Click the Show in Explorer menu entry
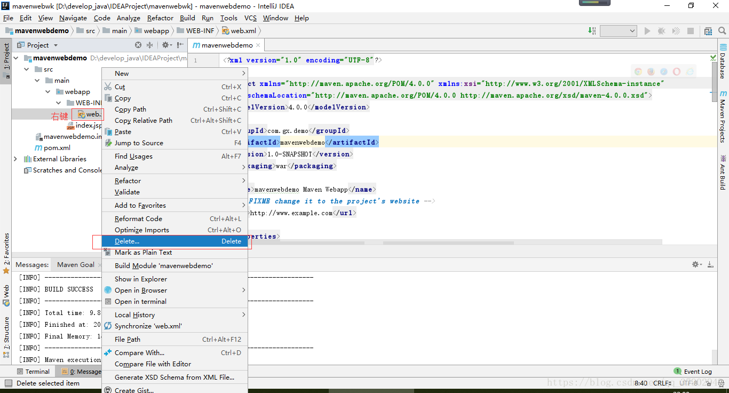Screen dimensions: 729x393 pyautogui.click(x=175, y=279)
